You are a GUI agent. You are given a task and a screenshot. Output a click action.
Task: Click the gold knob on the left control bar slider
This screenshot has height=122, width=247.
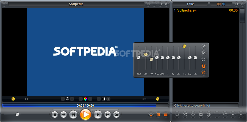tap(13, 99)
